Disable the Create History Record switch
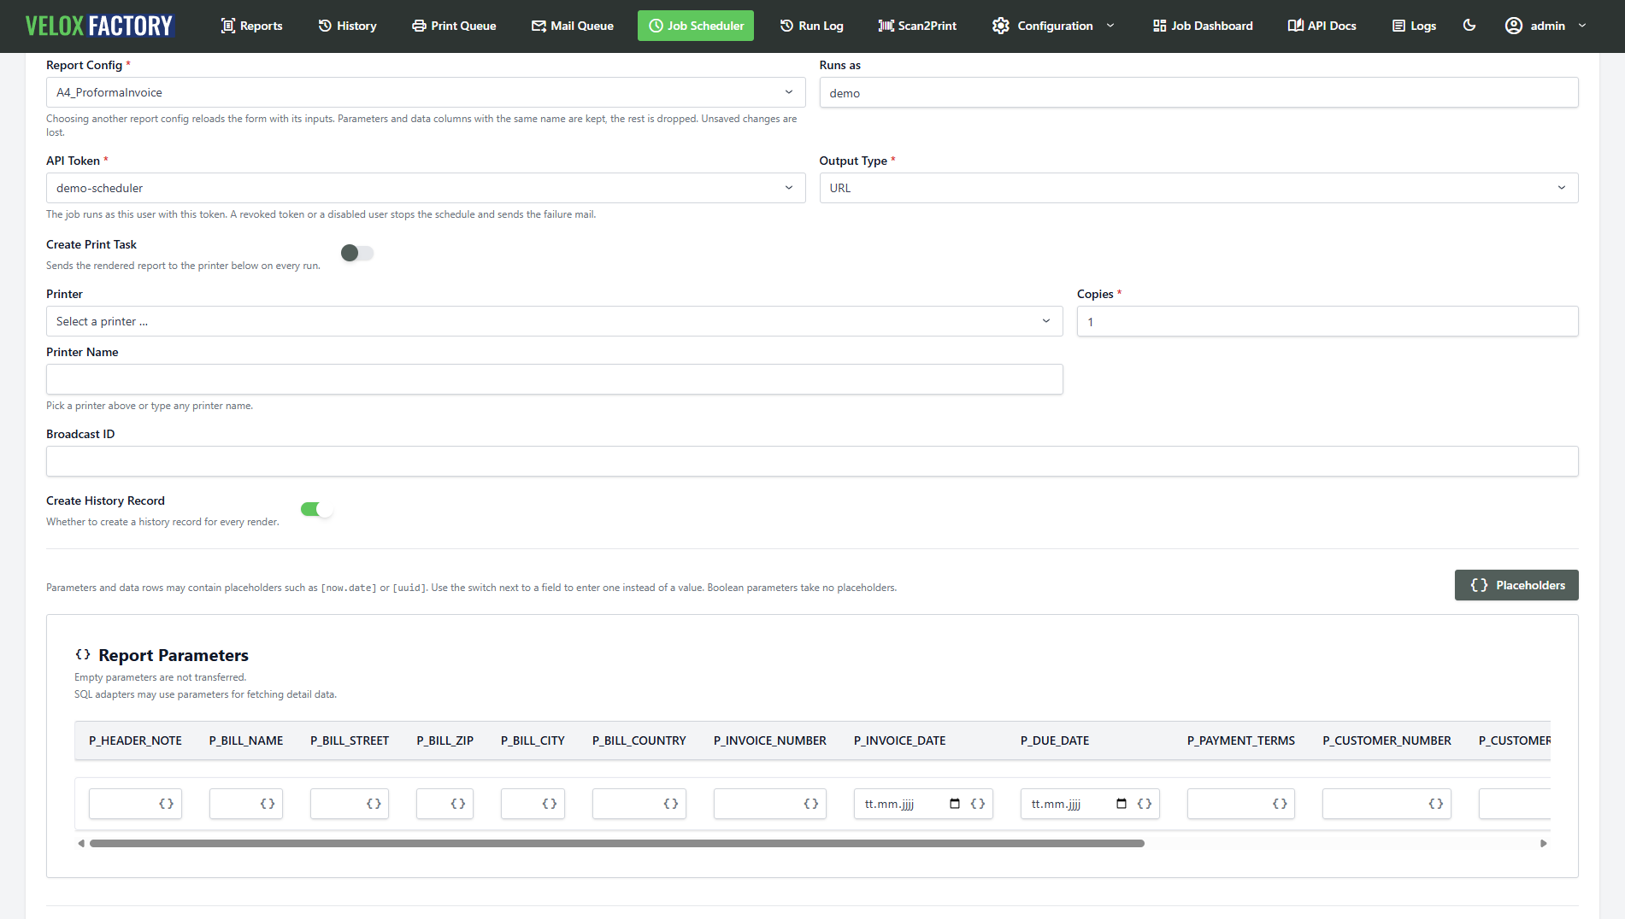 point(316,509)
